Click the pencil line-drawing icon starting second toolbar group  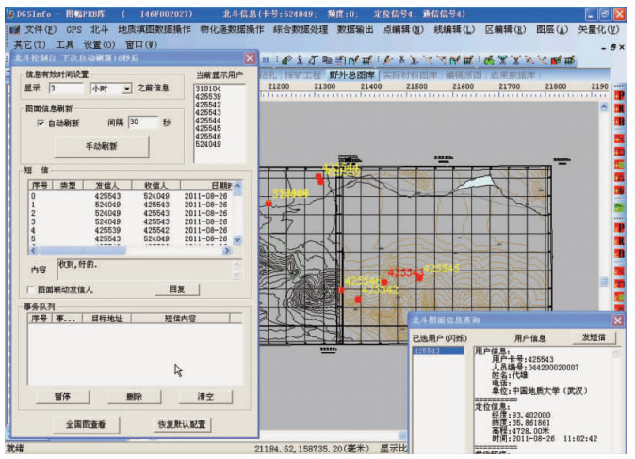(x=387, y=60)
